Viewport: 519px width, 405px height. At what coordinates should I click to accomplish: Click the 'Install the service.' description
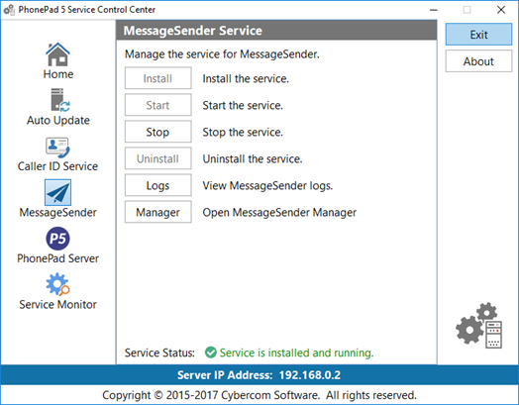click(x=246, y=78)
